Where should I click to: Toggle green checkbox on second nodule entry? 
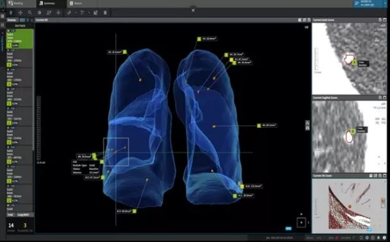9,65
